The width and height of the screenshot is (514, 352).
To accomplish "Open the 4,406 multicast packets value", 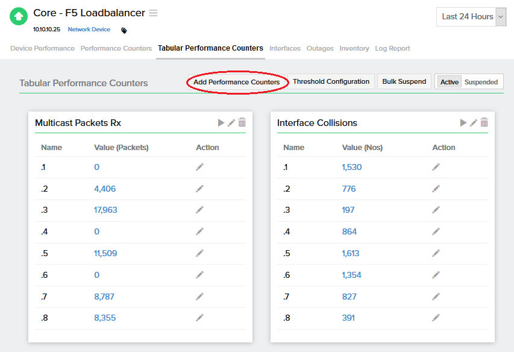I will point(105,189).
